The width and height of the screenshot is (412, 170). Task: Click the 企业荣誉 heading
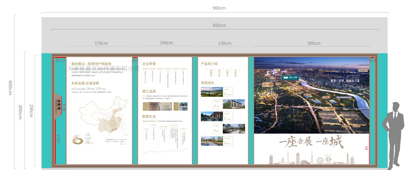[x=149, y=64]
